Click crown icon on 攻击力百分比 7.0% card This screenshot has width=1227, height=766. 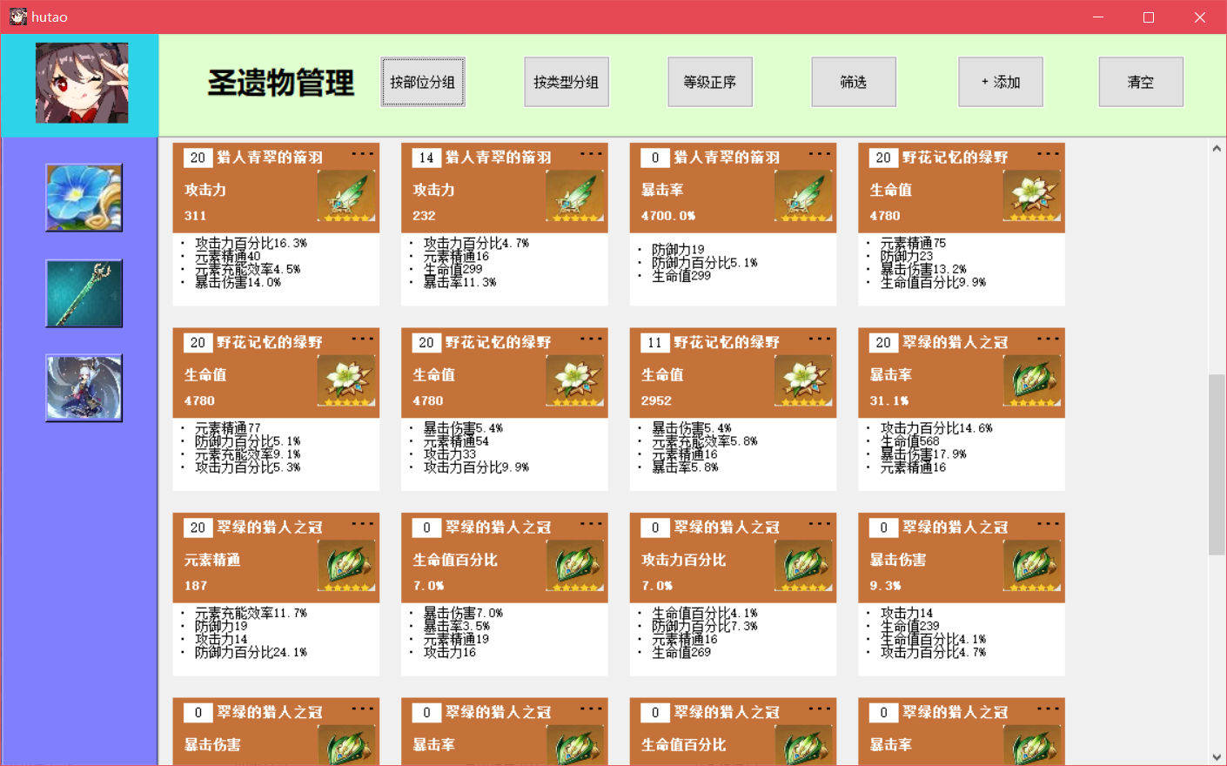(x=804, y=566)
